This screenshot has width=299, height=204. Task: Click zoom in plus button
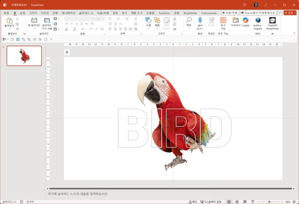click(282, 202)
